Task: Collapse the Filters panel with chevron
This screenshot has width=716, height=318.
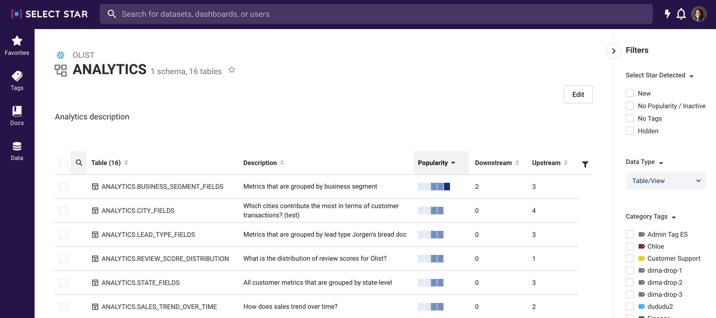Action: pyautogui.click(x=613, y=51)
